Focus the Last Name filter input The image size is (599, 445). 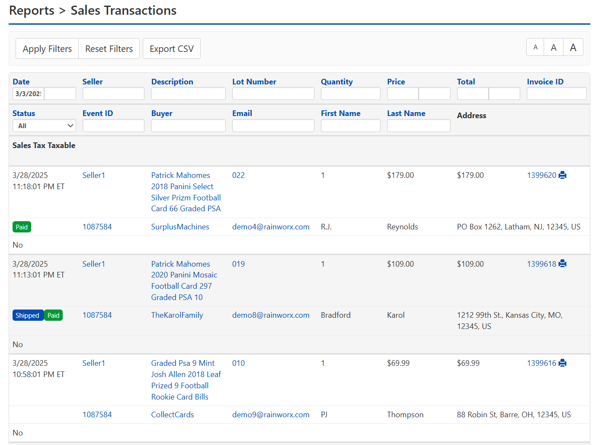419,126
